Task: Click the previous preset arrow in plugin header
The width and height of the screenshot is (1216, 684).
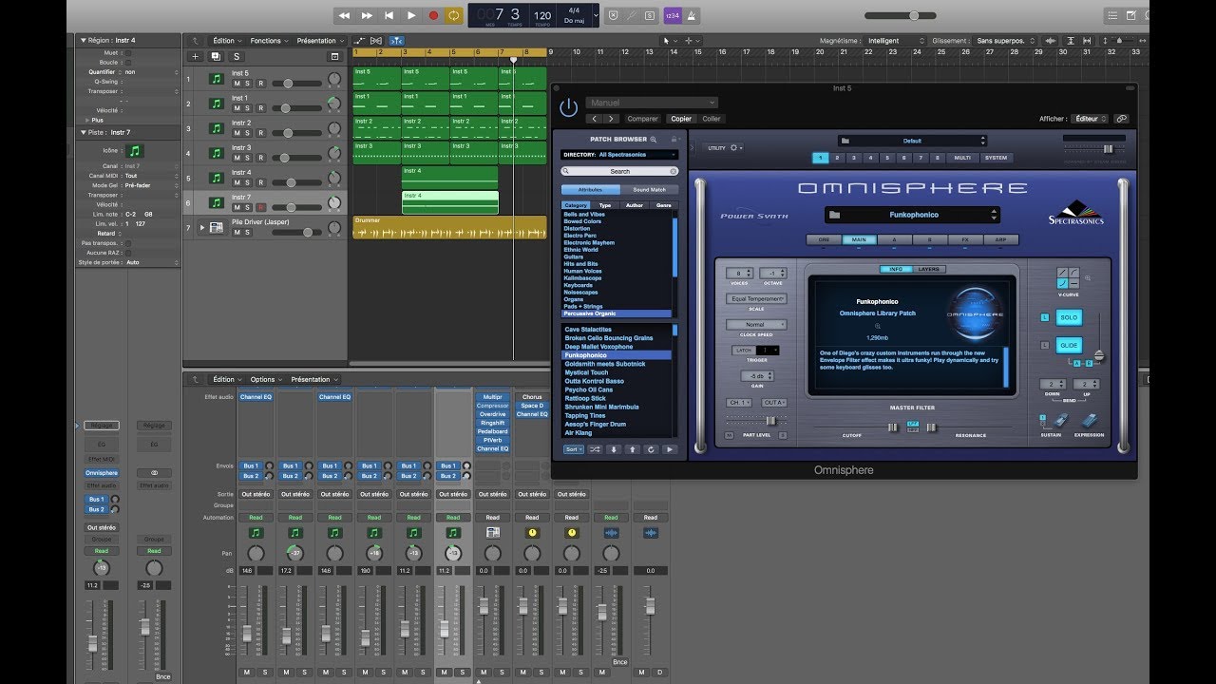Action: coord(595,119)
